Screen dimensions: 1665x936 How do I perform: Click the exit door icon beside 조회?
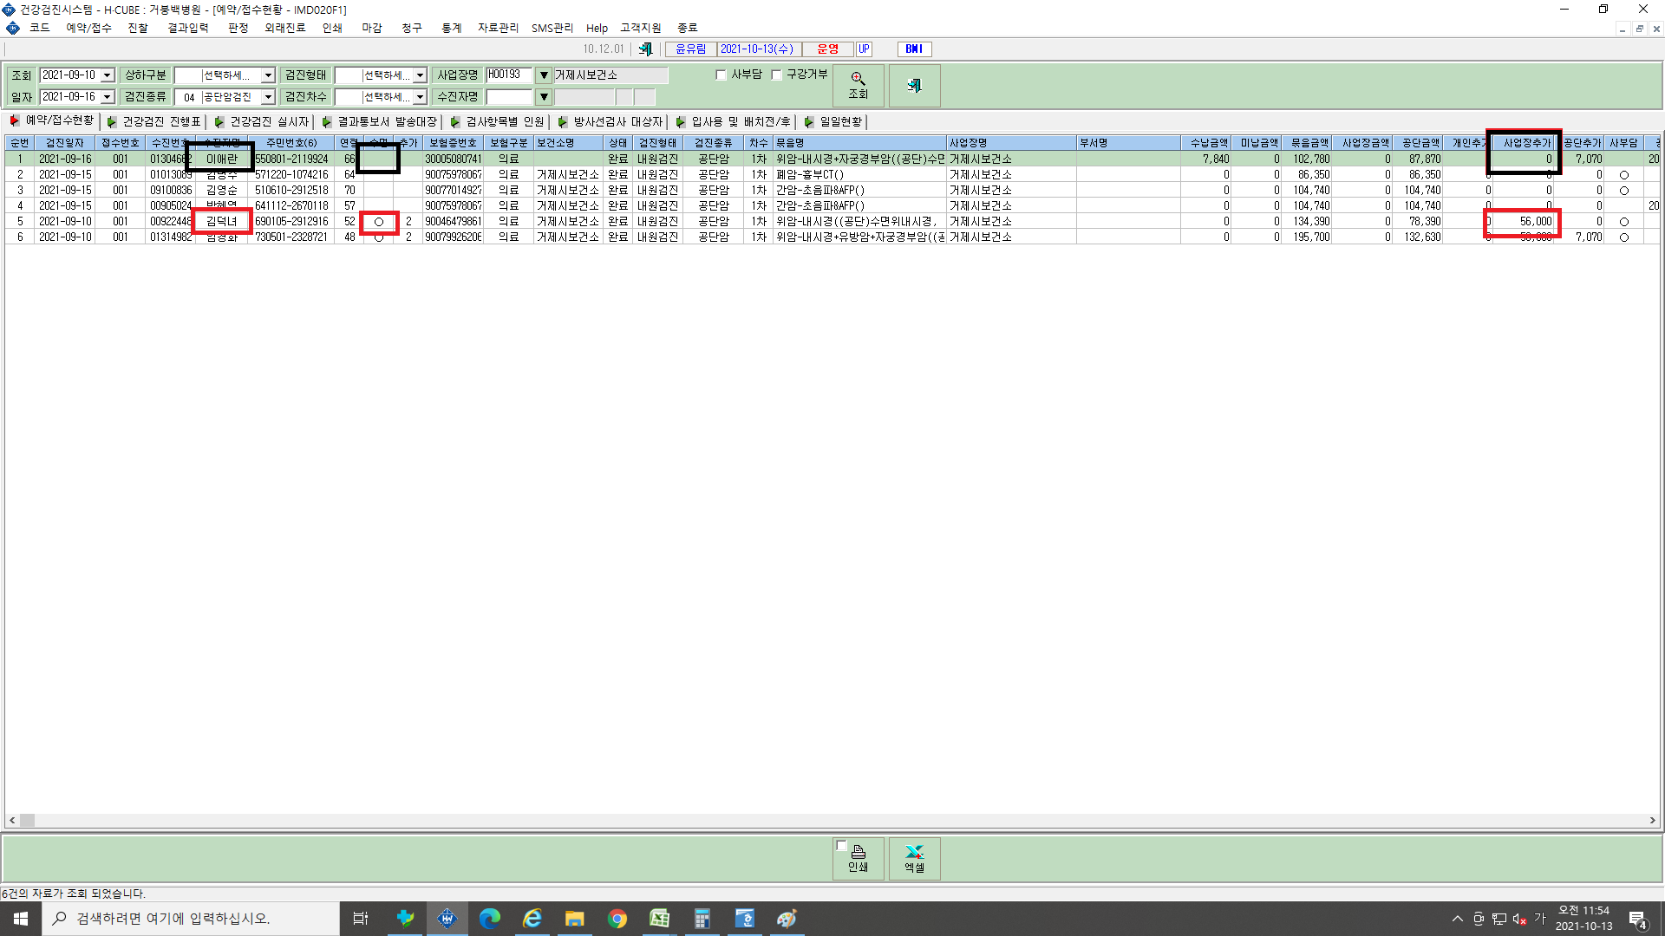pos(914,85)
